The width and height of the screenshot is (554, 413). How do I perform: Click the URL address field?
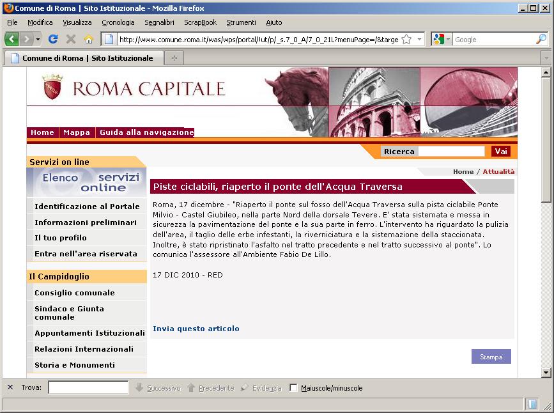pos(259,40)
